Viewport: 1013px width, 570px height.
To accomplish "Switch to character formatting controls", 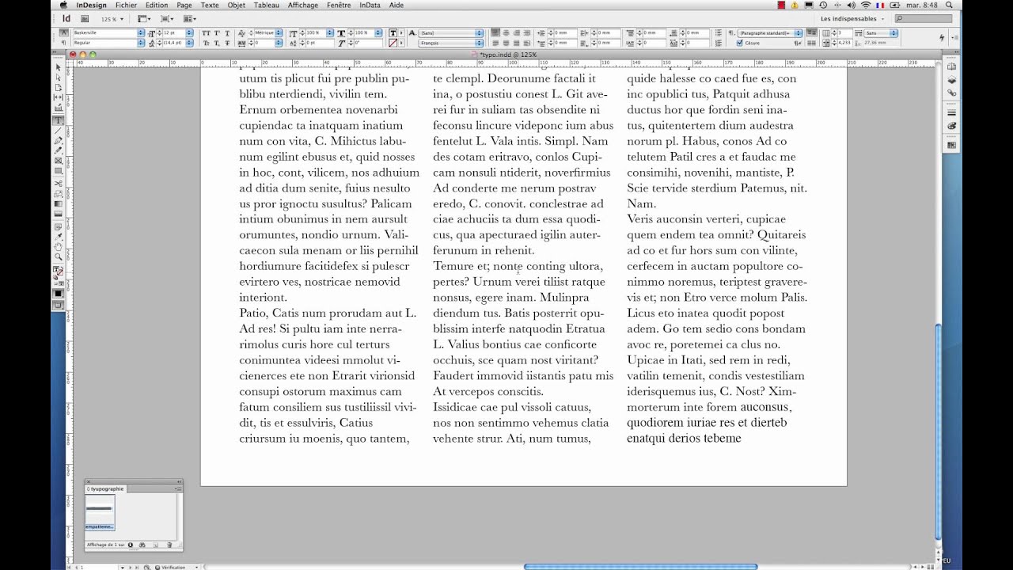I will point(64,32).
